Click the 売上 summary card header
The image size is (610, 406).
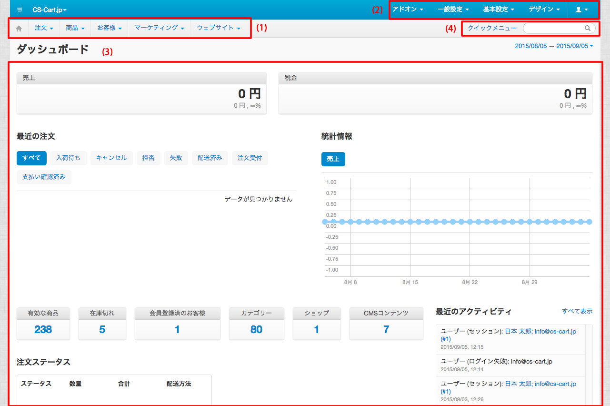[141, 78]
